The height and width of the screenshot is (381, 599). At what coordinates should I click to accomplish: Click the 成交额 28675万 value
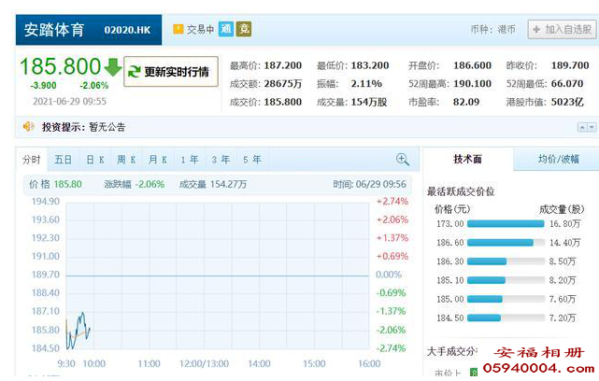(283, 84)
